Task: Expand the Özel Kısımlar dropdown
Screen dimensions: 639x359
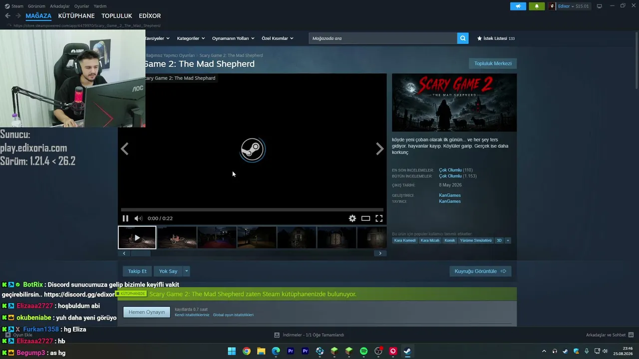Action: point(278,38)
